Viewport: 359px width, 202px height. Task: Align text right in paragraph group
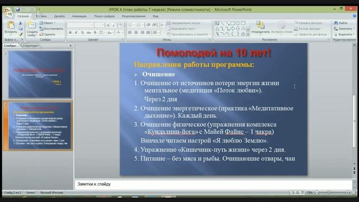pyautogui.click(x=142, y=33)
